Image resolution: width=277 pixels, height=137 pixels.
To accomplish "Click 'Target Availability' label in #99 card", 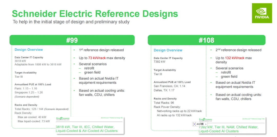I will tap(25, 72).
